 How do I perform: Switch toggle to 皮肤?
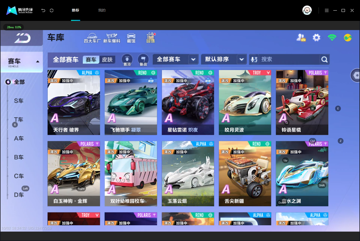tap(107, 60)
